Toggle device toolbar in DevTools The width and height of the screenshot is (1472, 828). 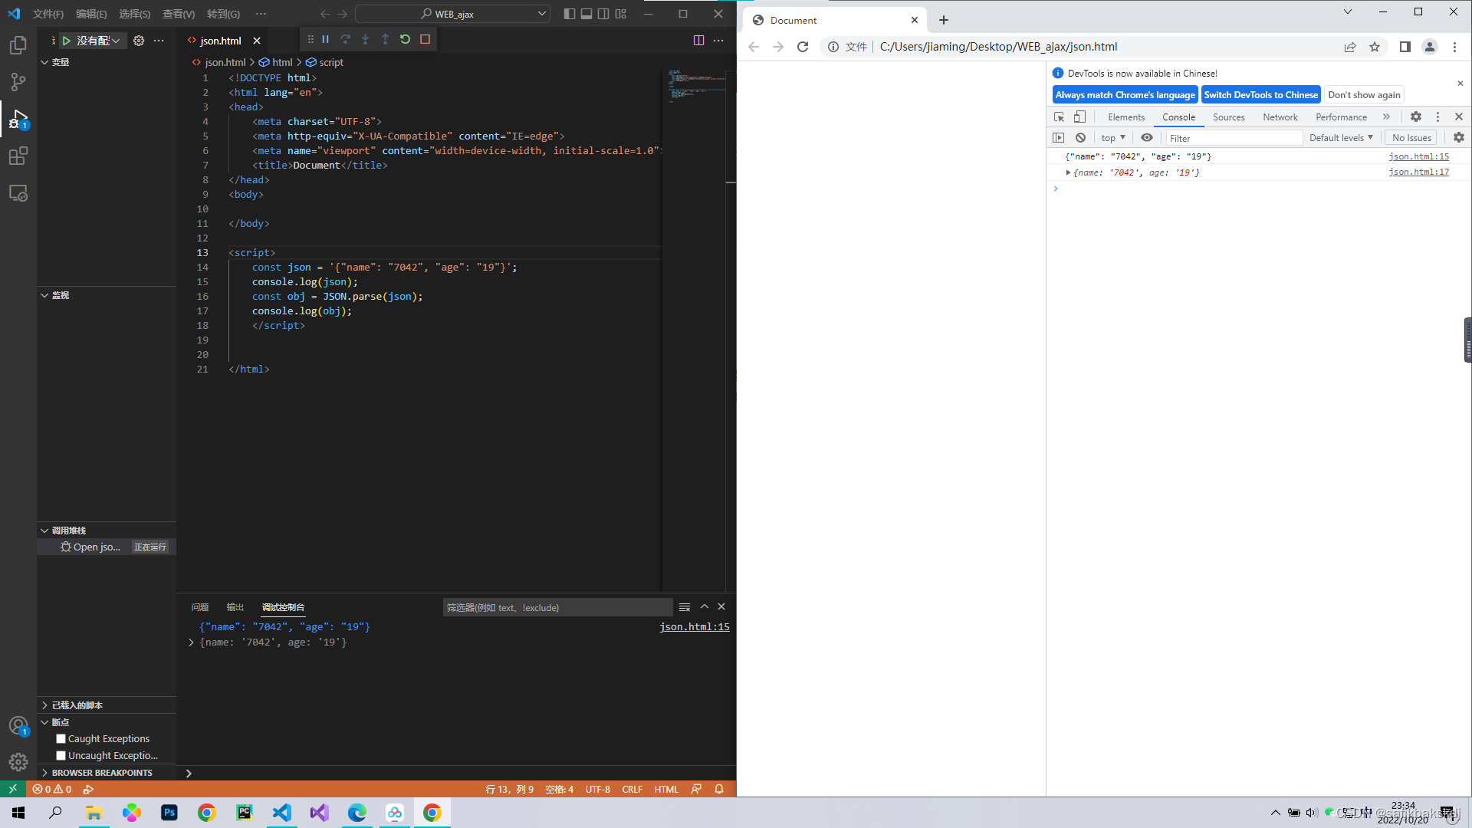point(1079,117)
